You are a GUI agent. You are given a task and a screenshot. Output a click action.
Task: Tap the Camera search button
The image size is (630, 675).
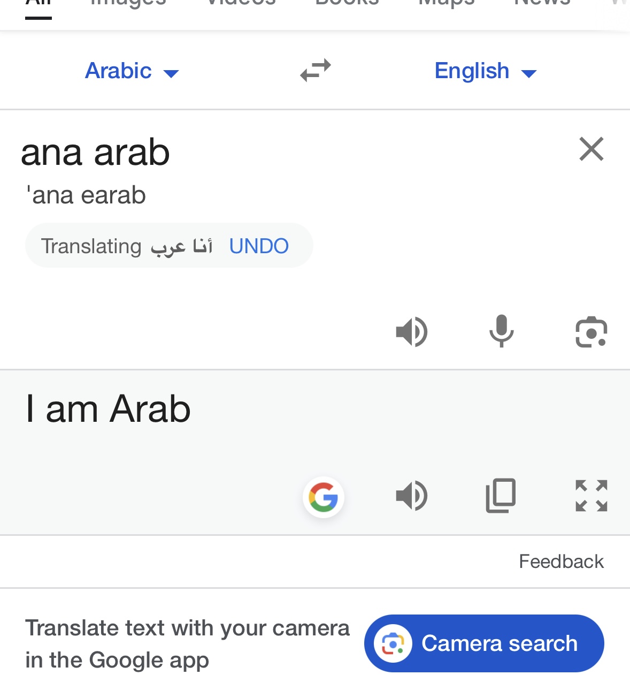pos(484,643)
